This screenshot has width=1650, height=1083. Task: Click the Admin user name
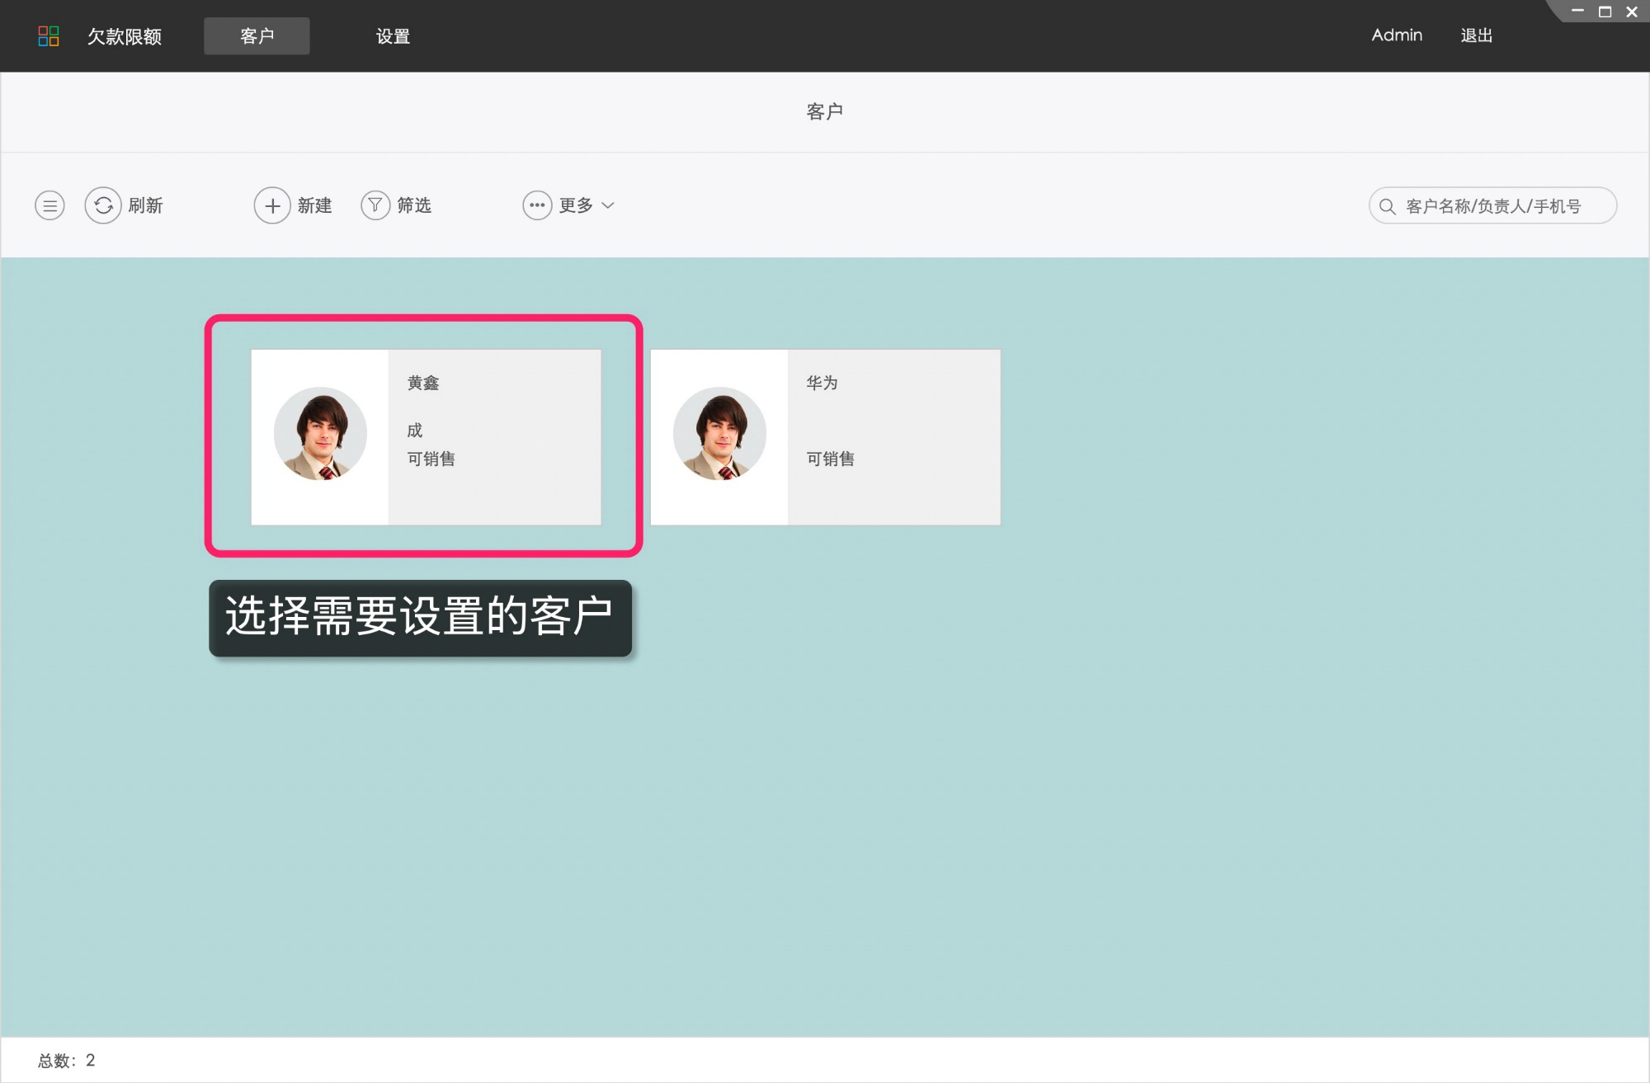pos(1397,35)
